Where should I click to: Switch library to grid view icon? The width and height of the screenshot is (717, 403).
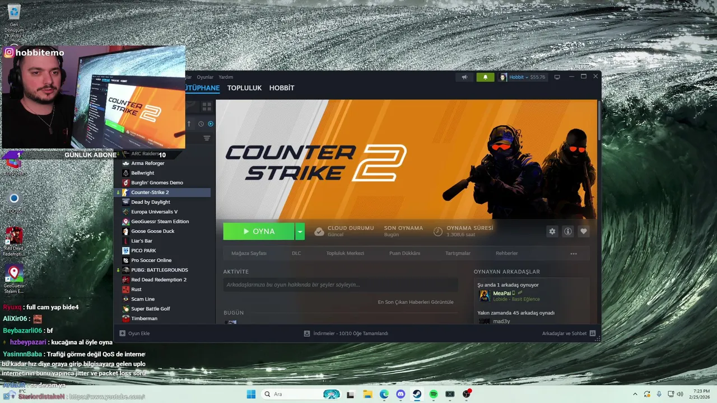207,106
